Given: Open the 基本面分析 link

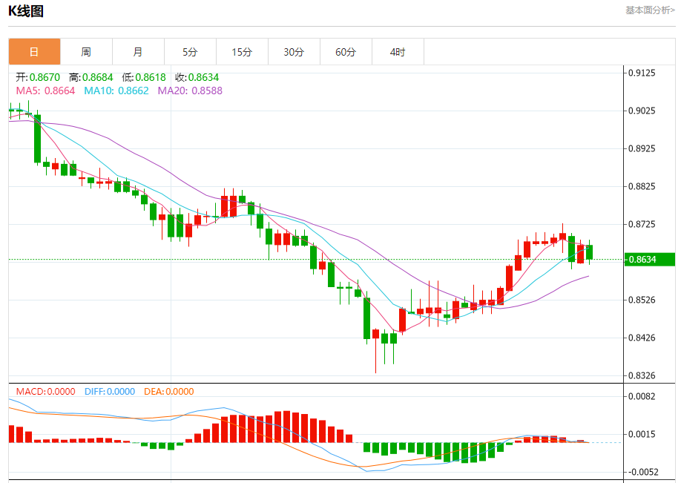Looking at the screenshot, I should [x=650, y=10].
